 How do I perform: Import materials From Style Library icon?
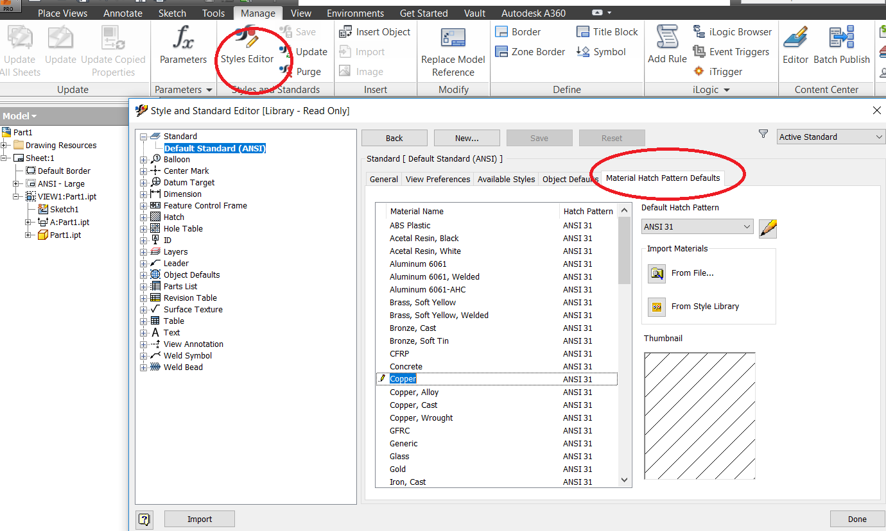point(656,307)
